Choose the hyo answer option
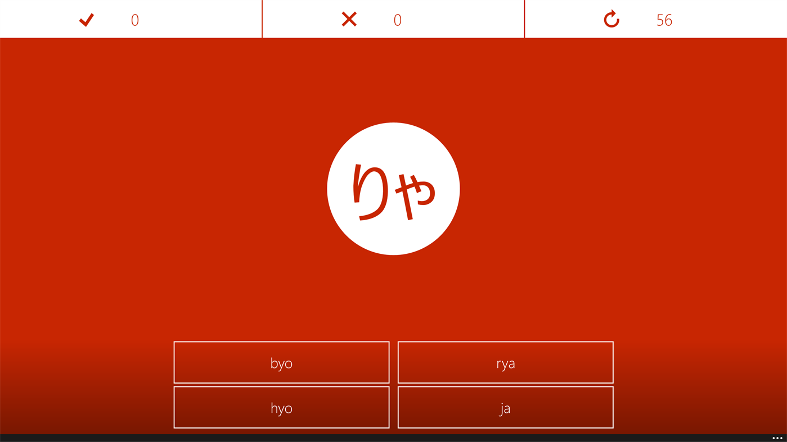 pos(281,407)
